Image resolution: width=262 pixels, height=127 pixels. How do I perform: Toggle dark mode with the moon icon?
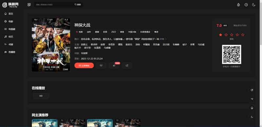coord(253,5)
